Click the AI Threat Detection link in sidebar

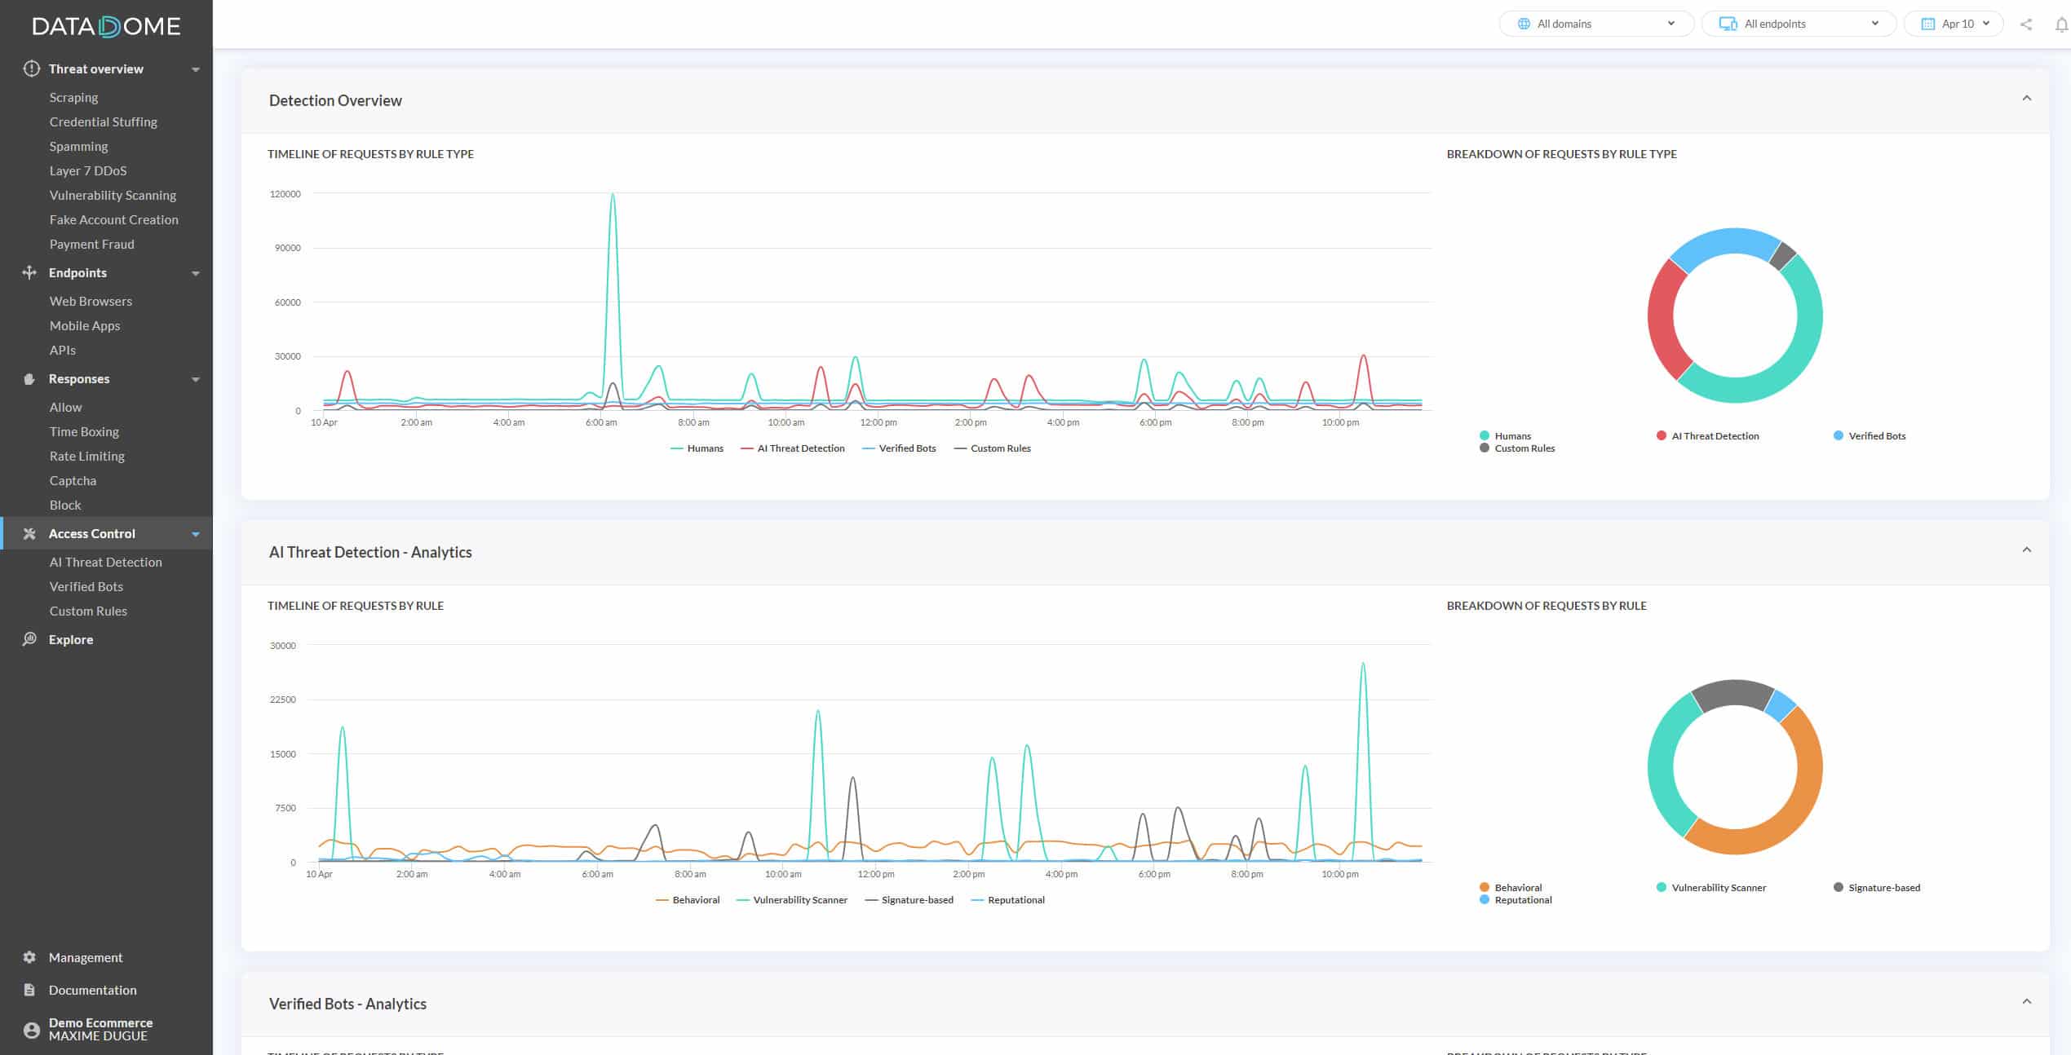(105, 563)
